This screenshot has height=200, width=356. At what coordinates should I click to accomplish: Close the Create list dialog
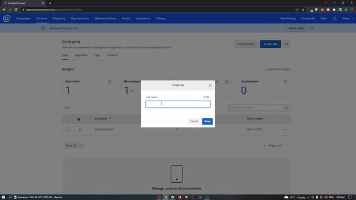pyautogui.click(x=210, y=86)
